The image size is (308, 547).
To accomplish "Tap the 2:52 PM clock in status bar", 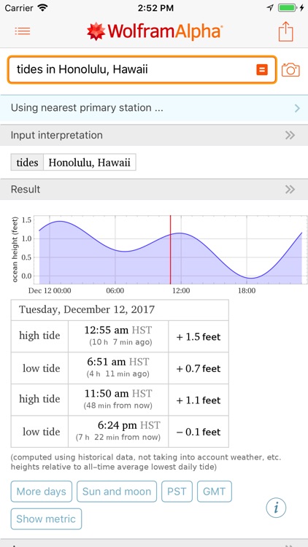I will point(155,8).
